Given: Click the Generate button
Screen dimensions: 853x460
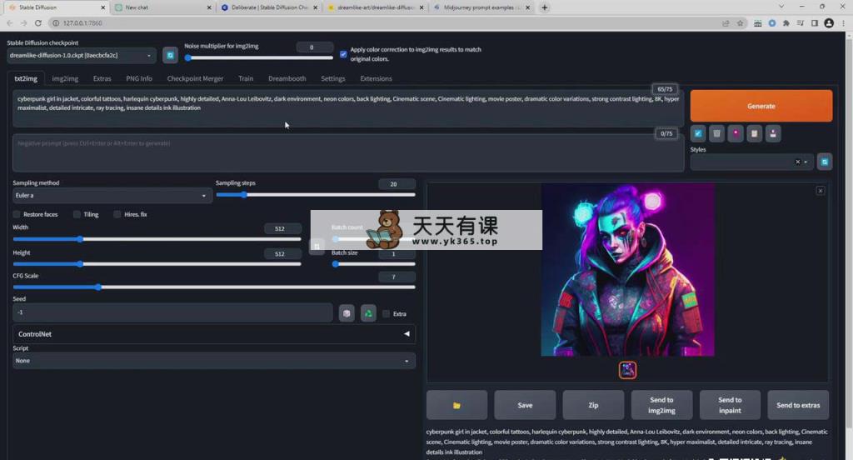Looking at the screenshot, I should tap(761, 106).
